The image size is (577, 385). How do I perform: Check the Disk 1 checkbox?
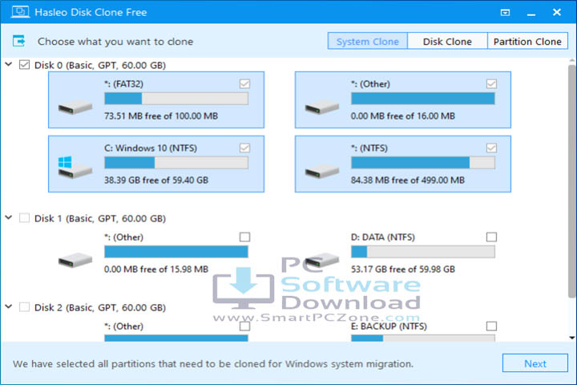[x=24, y=218]
